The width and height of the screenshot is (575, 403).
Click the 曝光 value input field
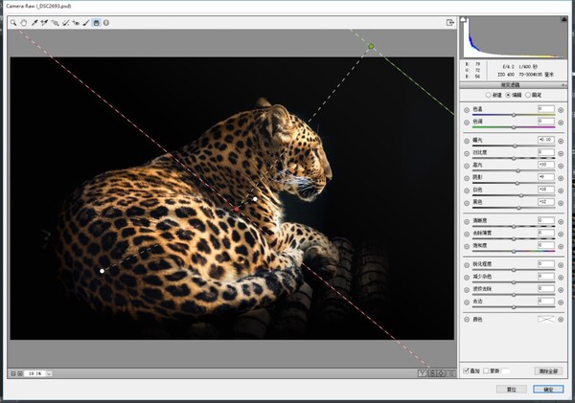(x=546, y=140)
